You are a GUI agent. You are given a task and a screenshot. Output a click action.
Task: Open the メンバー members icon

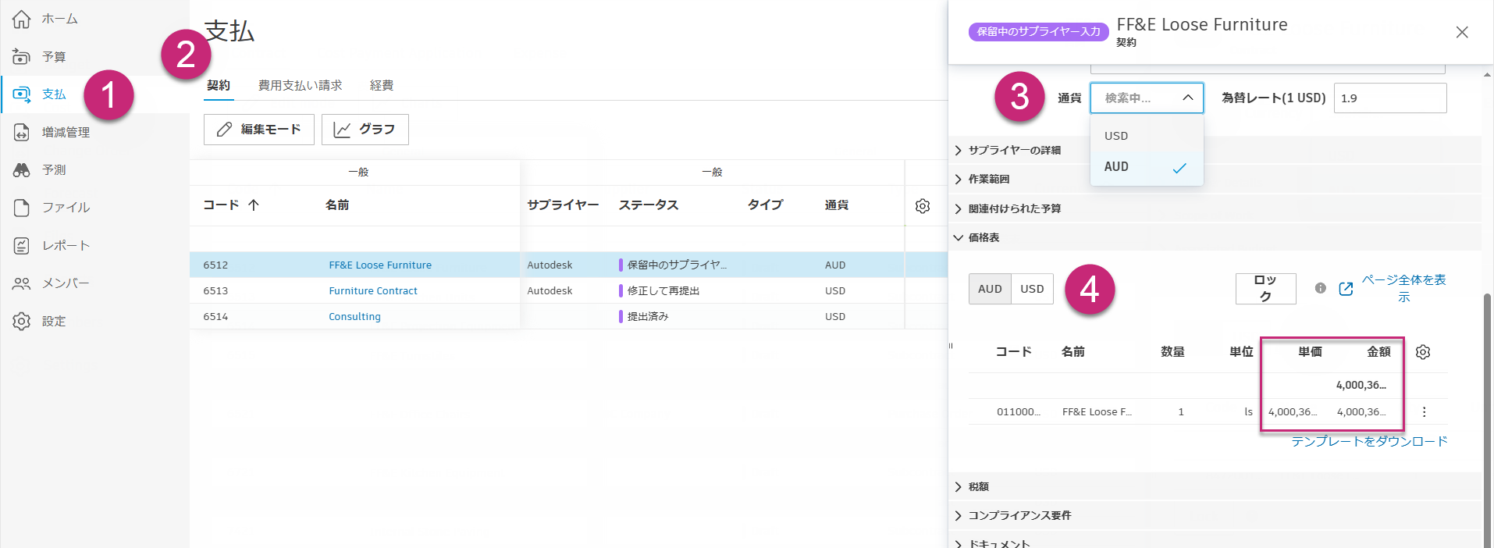(21, 283)
